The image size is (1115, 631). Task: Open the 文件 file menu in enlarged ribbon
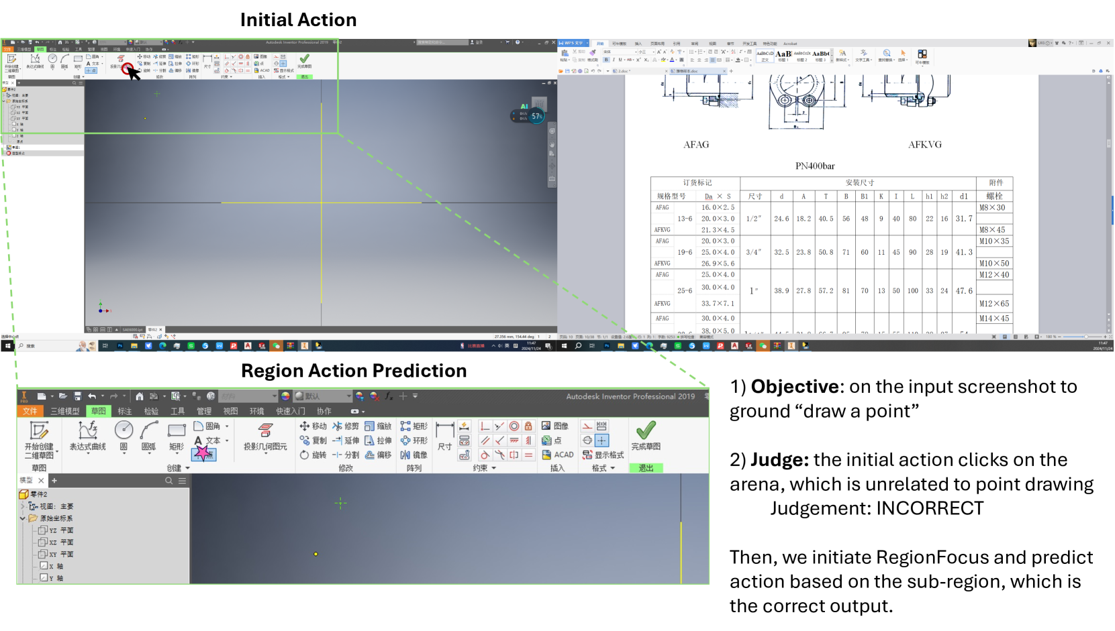coord(30,411)
